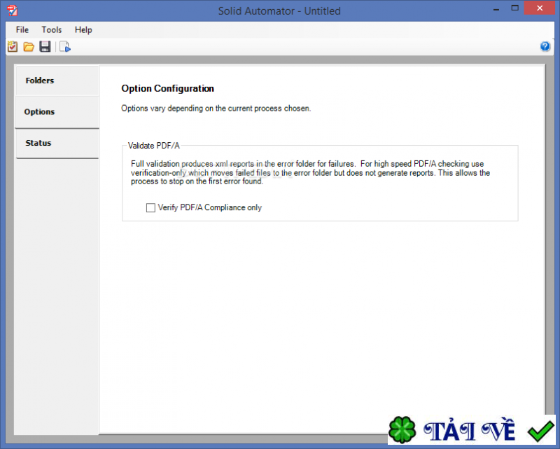The image size is (560, 449).
Task: Open the Tools menu
Action: [51, 29]
